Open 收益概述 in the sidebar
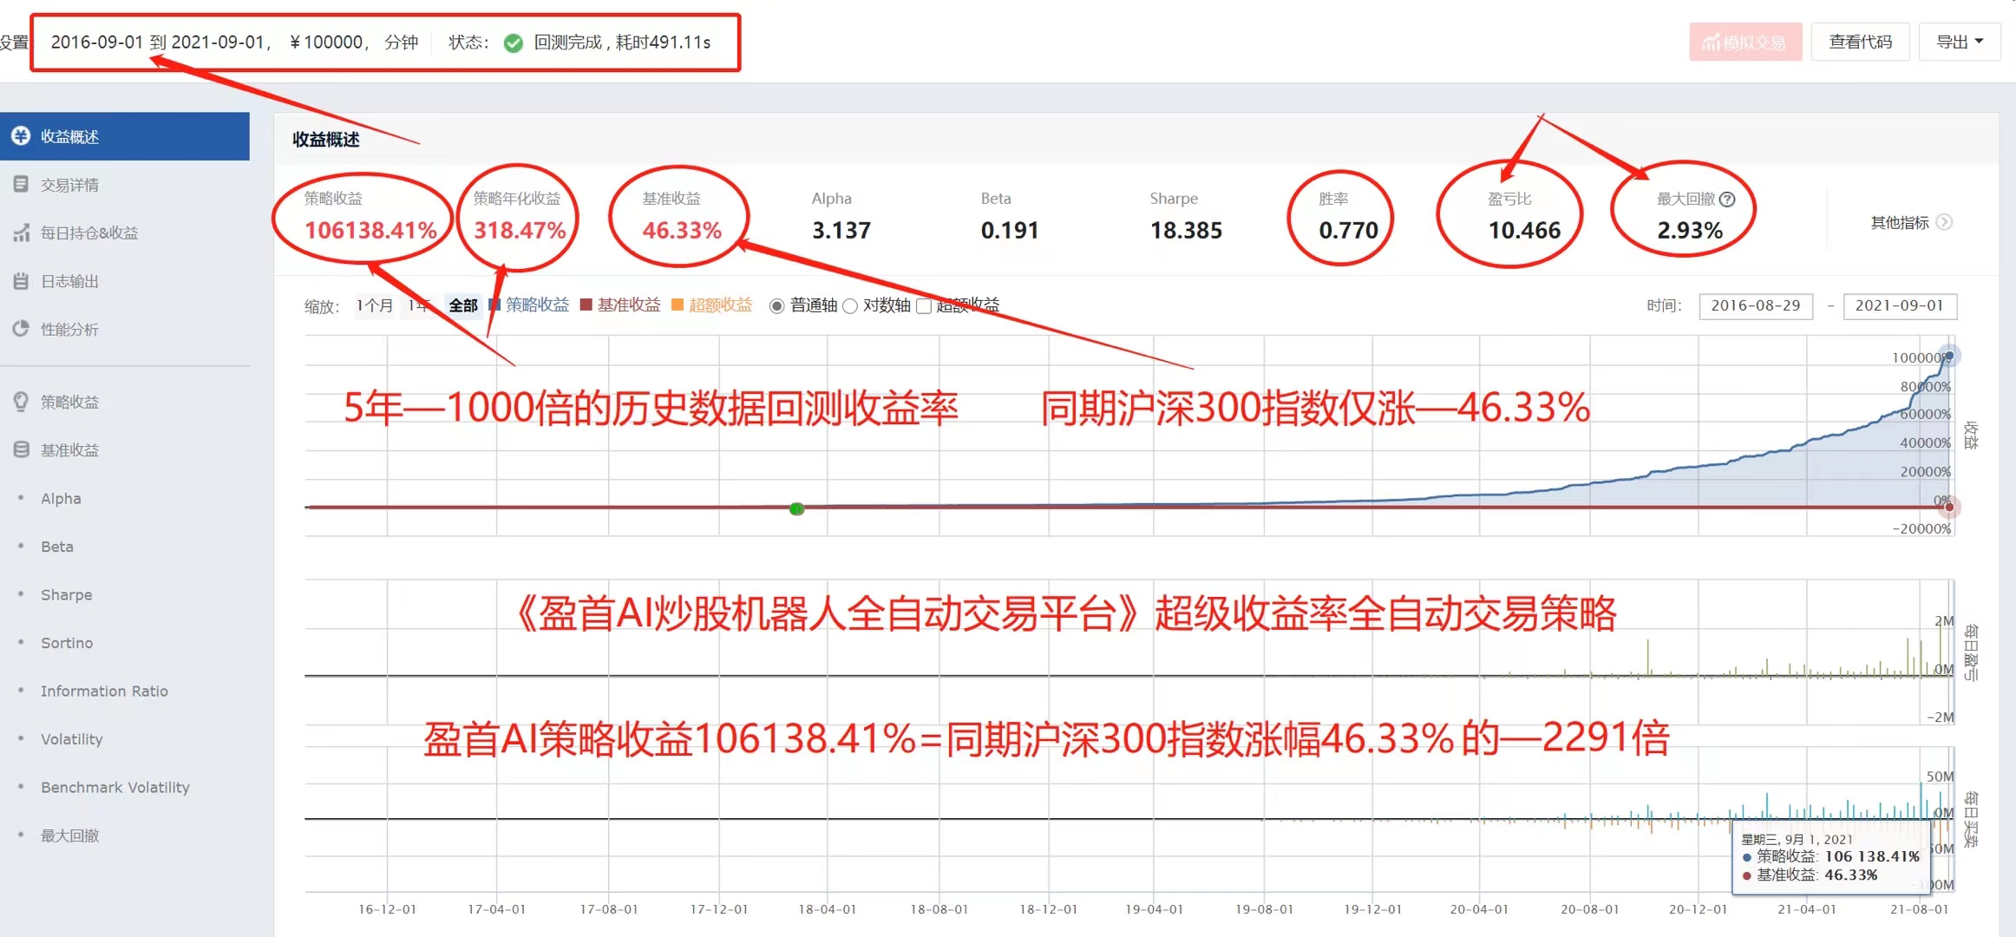Image resolution: width=2016 pixels, height=937 pixels. coord(124,136)
